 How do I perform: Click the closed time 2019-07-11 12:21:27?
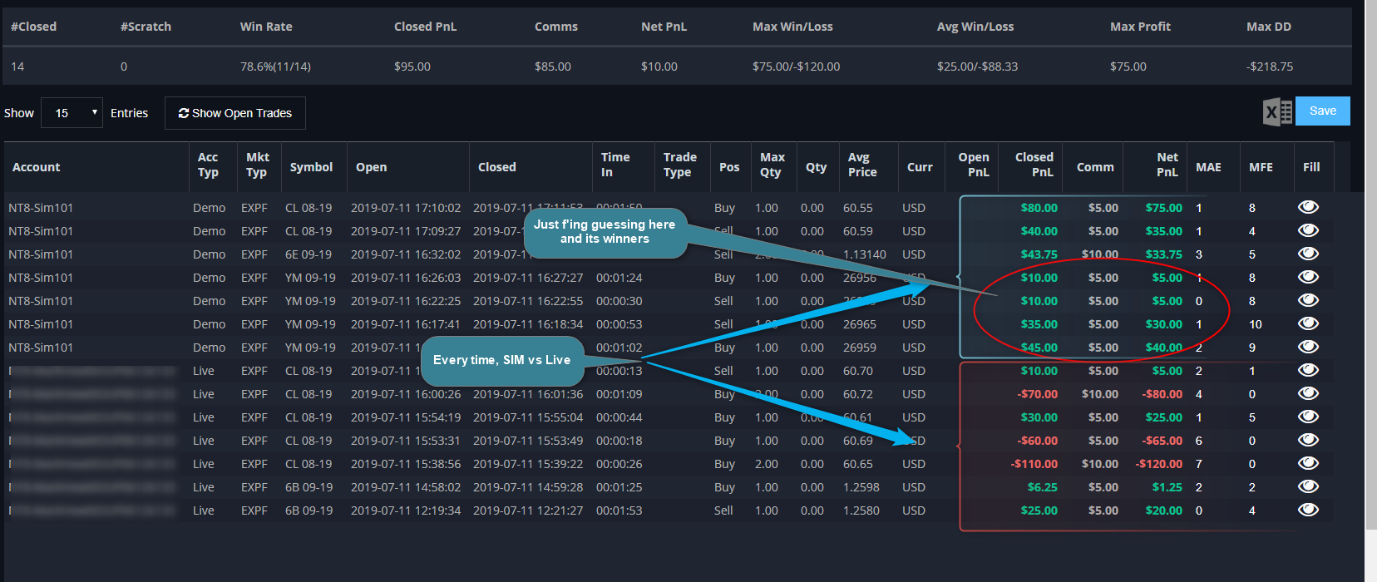528,510
